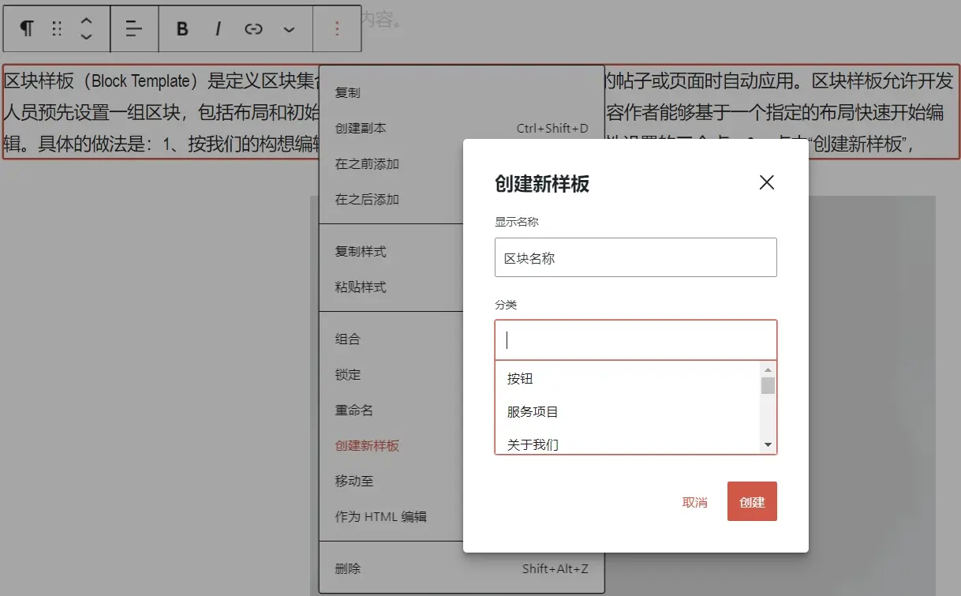Close the 创建新样板 dialog with the X

(x=766, y=182)
